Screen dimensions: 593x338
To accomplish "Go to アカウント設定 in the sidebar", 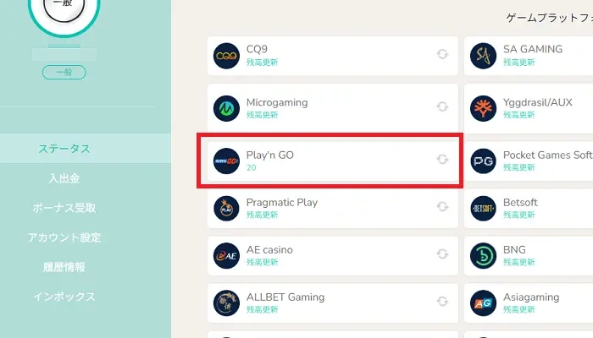I will [x=64, y=237].
